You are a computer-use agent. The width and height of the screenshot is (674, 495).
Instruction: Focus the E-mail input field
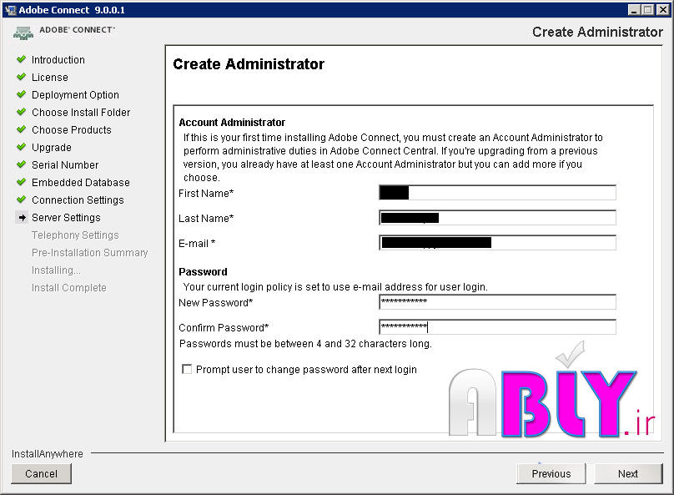(x=497, y=243)
